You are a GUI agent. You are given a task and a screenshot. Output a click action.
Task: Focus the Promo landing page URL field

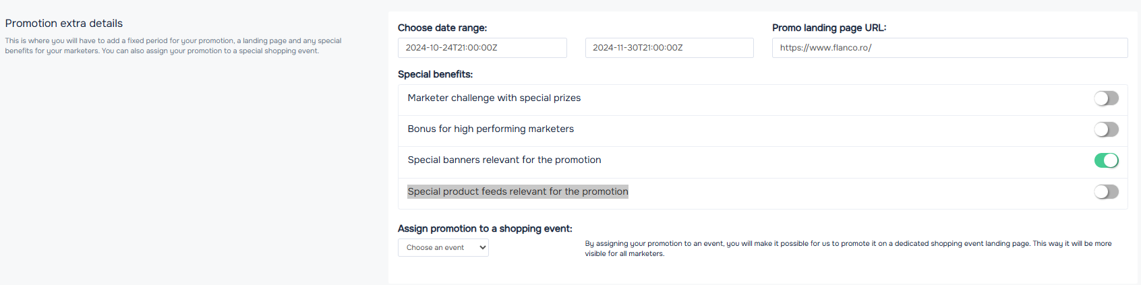[x=949, y=48]
